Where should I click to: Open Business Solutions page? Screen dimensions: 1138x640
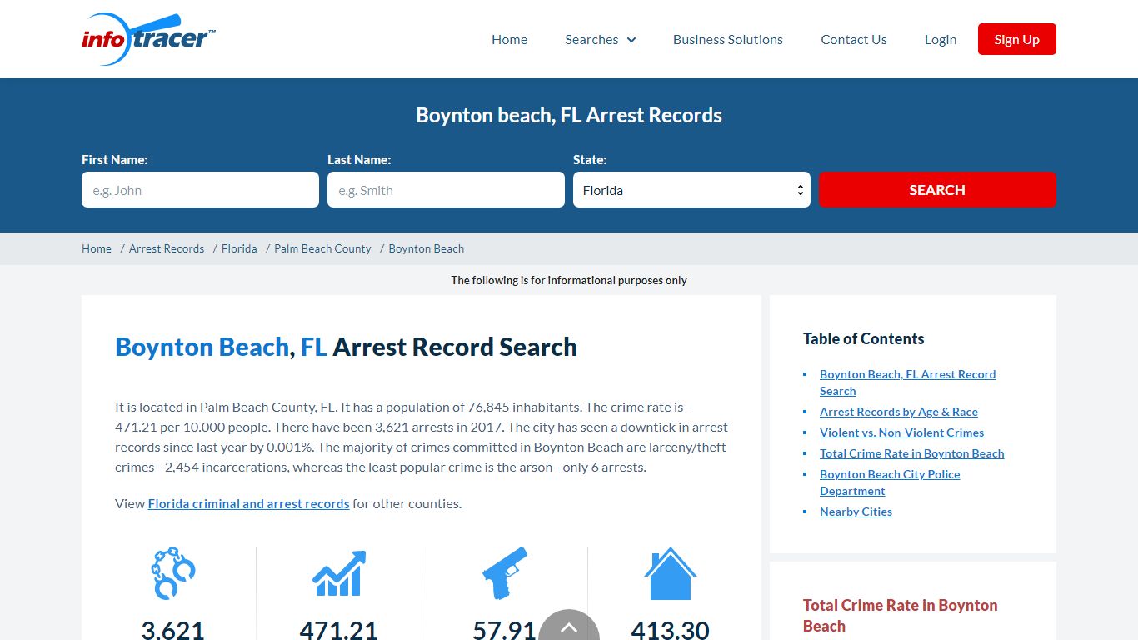tap(728, 39)
